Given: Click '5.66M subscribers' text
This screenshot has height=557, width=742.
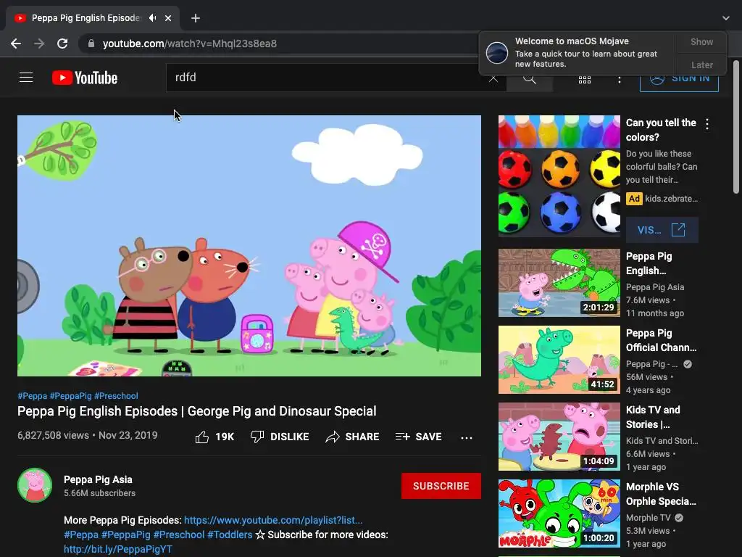Looking at the screenshot, I should point(100,493).
